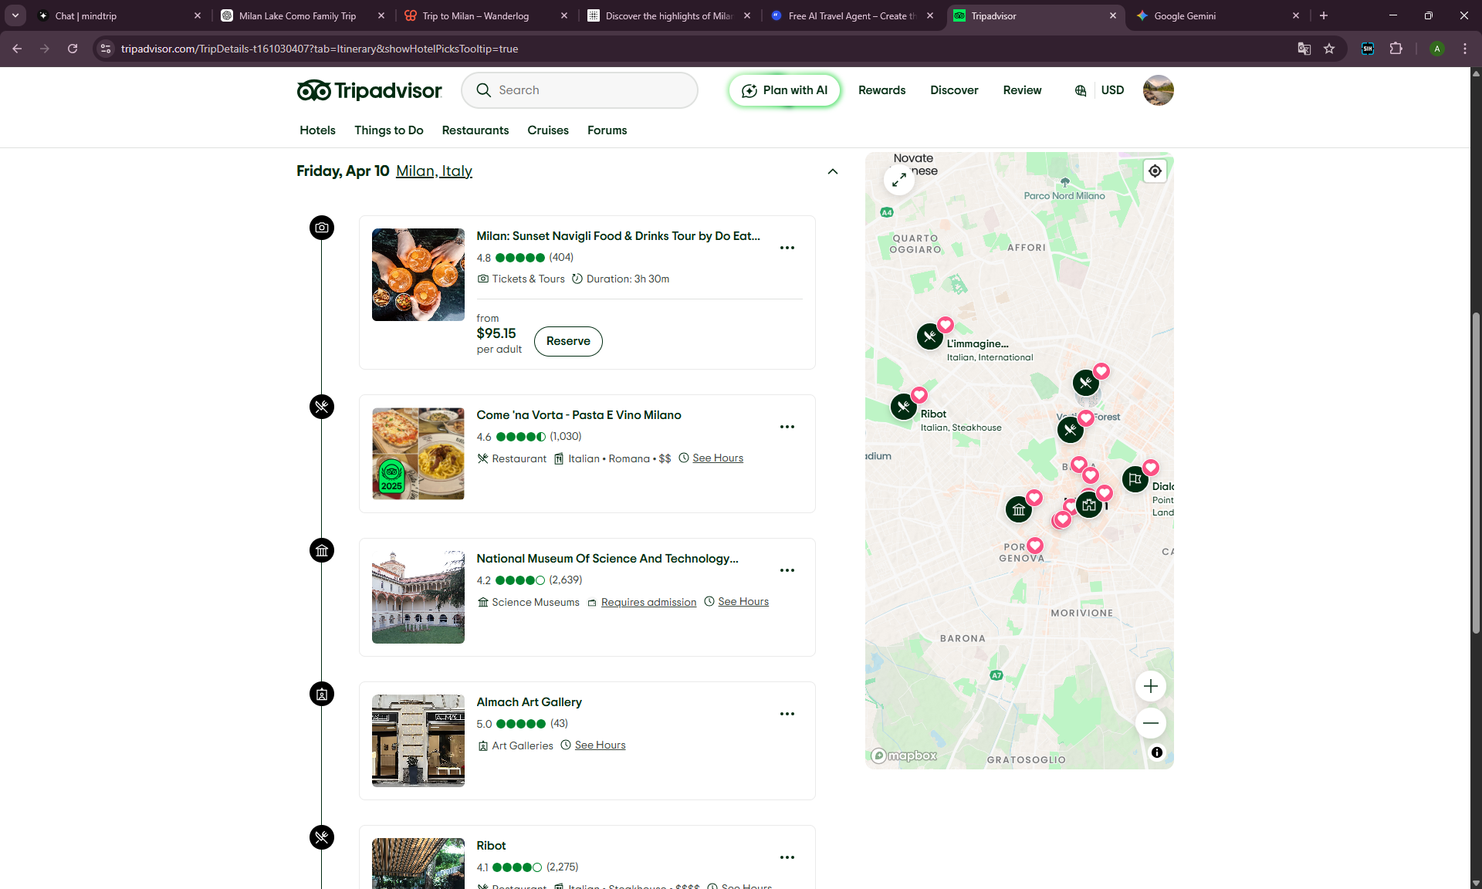Collapse the Friday, Apr 10 section

(833, 171)
